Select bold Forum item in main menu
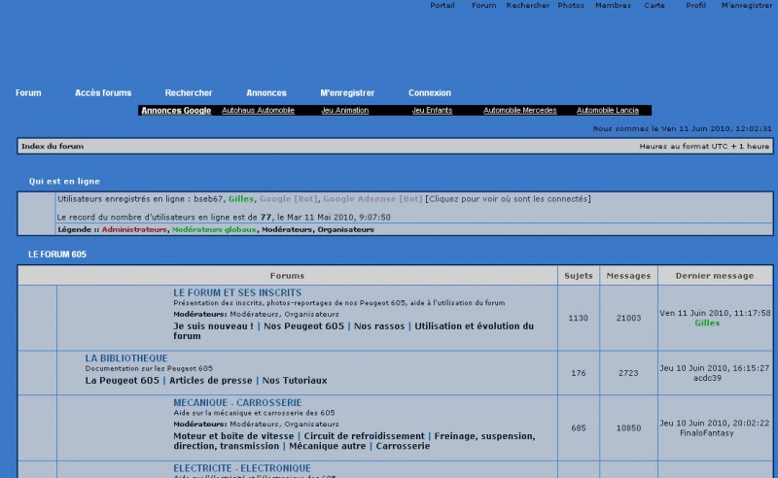The image size is (778, 478). click(28, 92)
